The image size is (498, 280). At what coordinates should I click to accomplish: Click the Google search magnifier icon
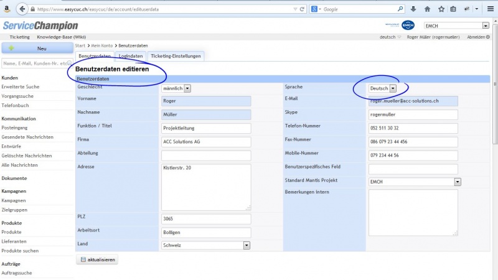point(400,9)
